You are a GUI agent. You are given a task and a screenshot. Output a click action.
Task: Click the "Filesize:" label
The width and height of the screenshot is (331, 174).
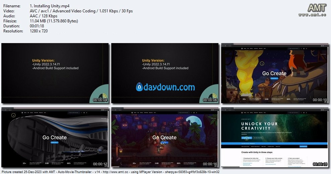(x=10, y=21)
